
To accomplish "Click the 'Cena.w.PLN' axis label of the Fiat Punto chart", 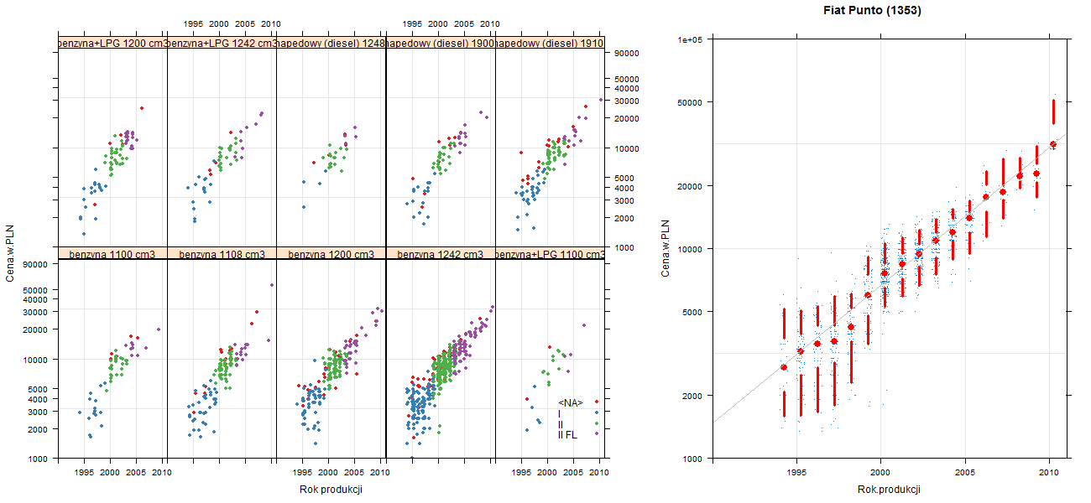I will pyautogui.click(x=666, y=248).
